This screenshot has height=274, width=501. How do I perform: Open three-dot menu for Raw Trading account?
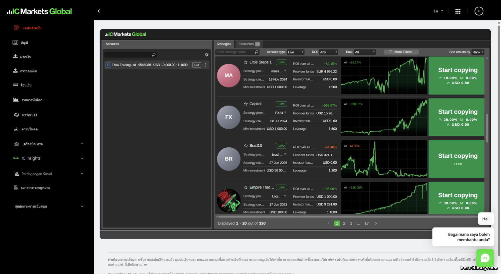205,65
